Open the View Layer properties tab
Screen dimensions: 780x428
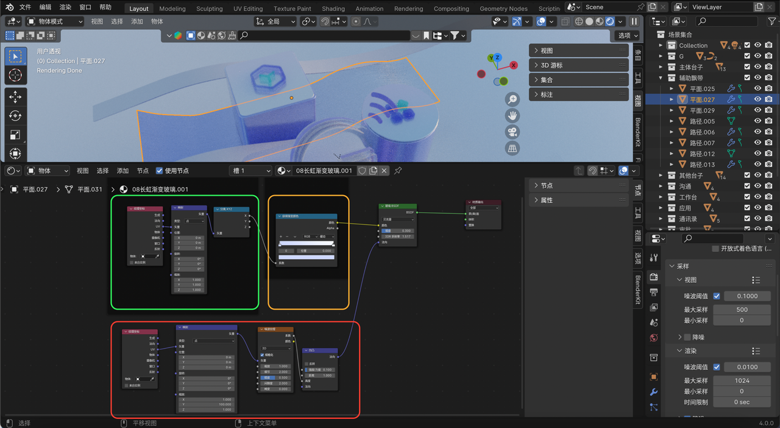pyautogui.click(x=653, y=307)
